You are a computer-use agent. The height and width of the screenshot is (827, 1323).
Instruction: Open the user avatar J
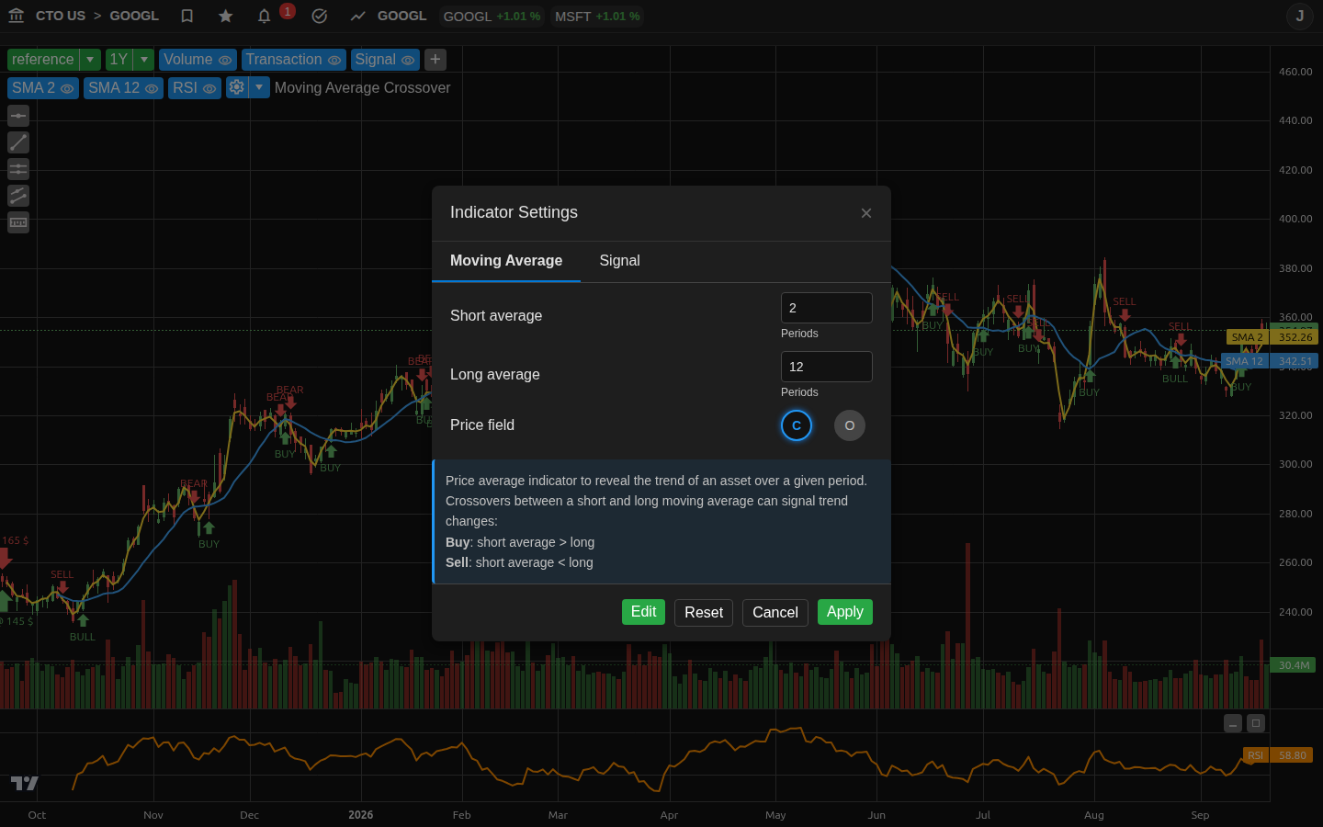coord(1300,16)
